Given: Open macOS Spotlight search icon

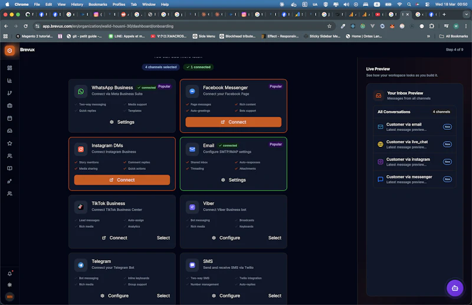Looking at the screenshot, I should 409,5.
